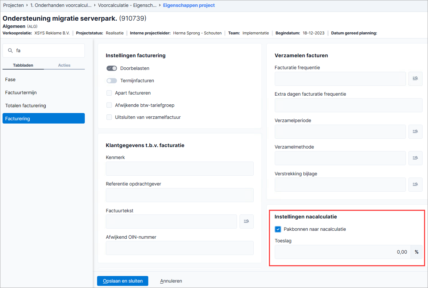Open lookup icon next to Factuurtekst
The image size is (428, 288).
coord(246,221)
